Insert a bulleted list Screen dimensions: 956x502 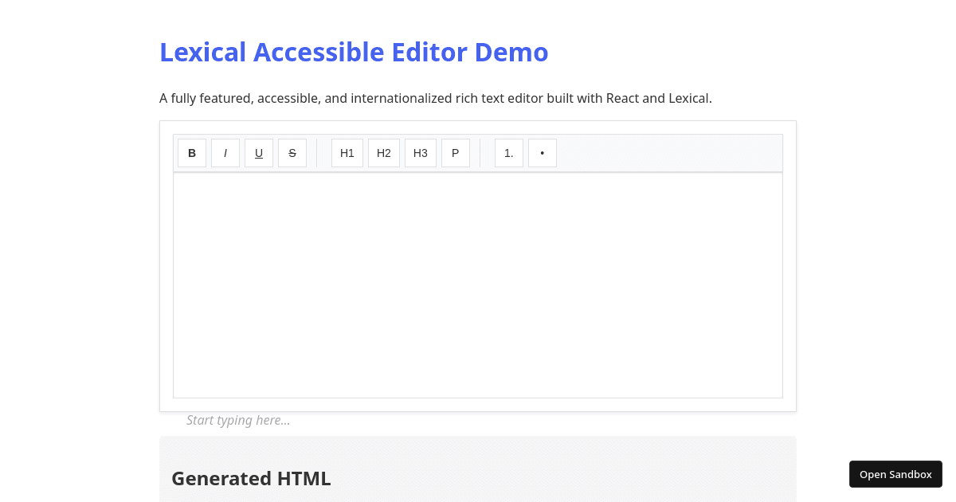542,153
